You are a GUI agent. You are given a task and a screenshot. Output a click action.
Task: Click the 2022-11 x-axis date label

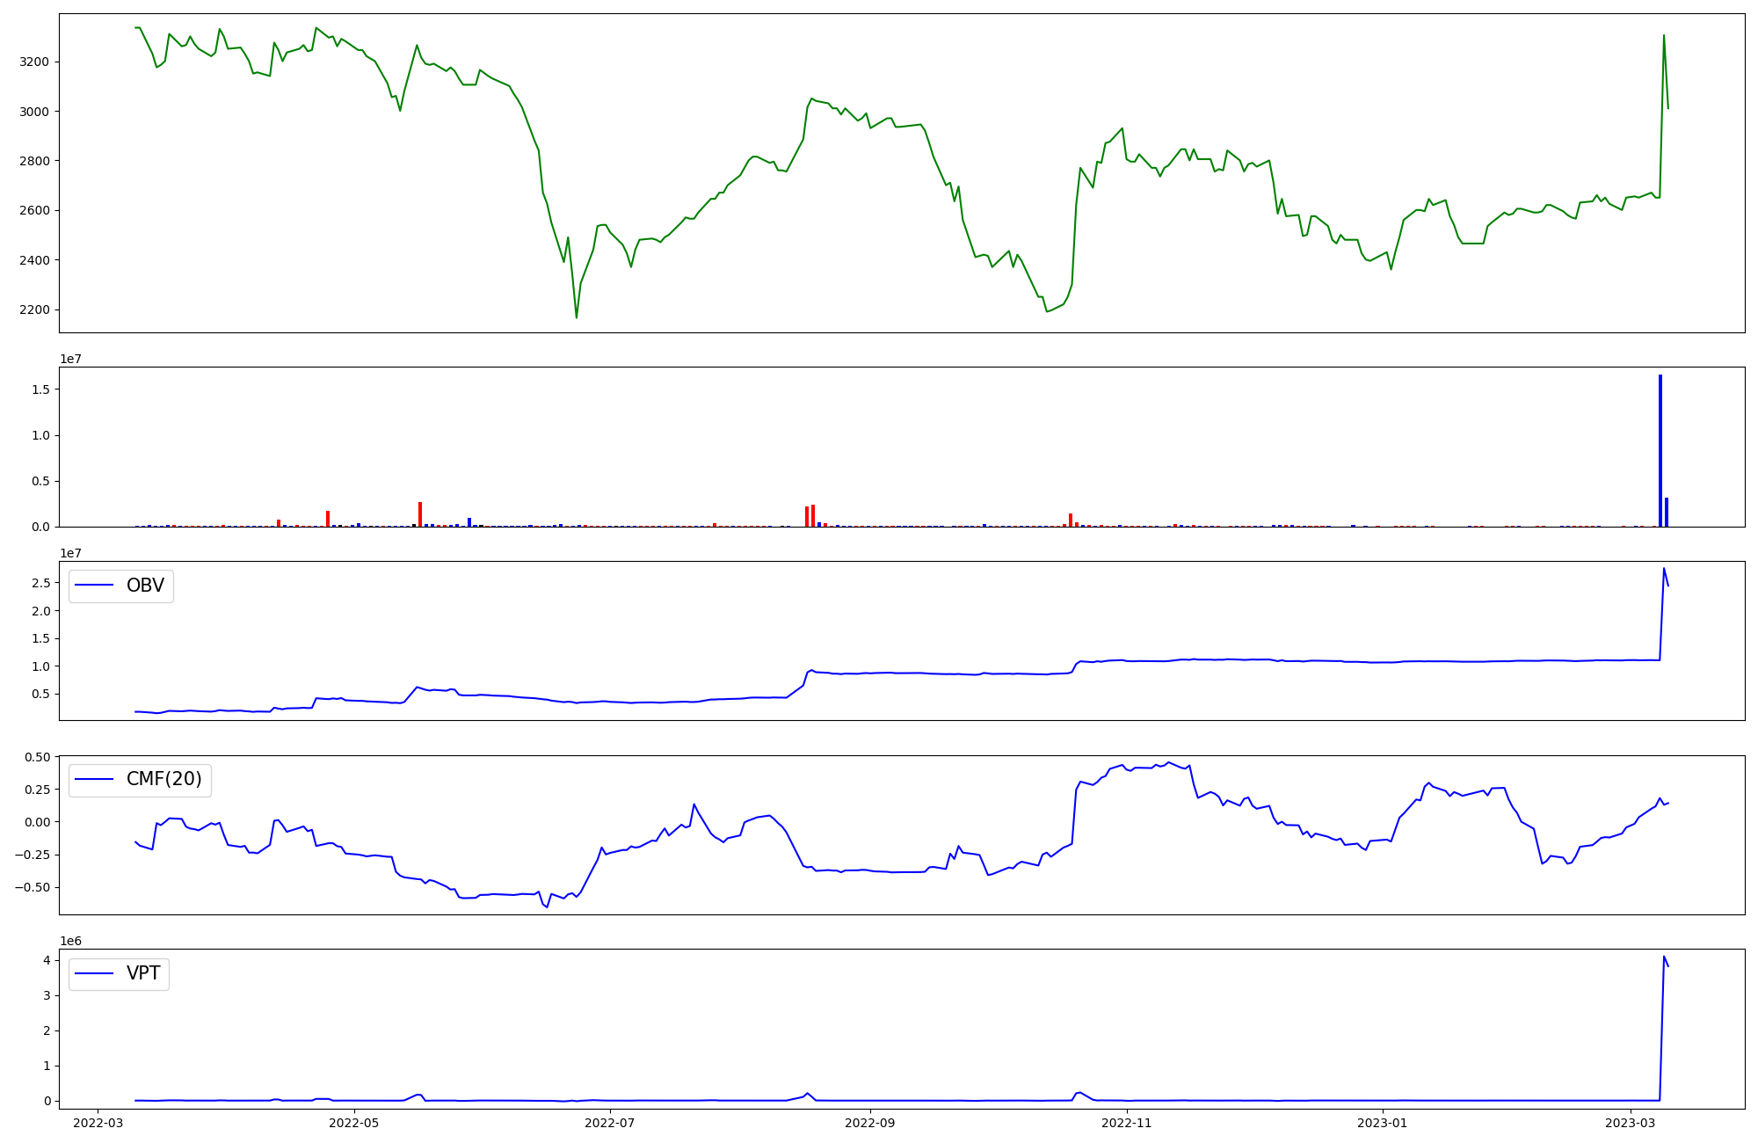point(1126,1123)
